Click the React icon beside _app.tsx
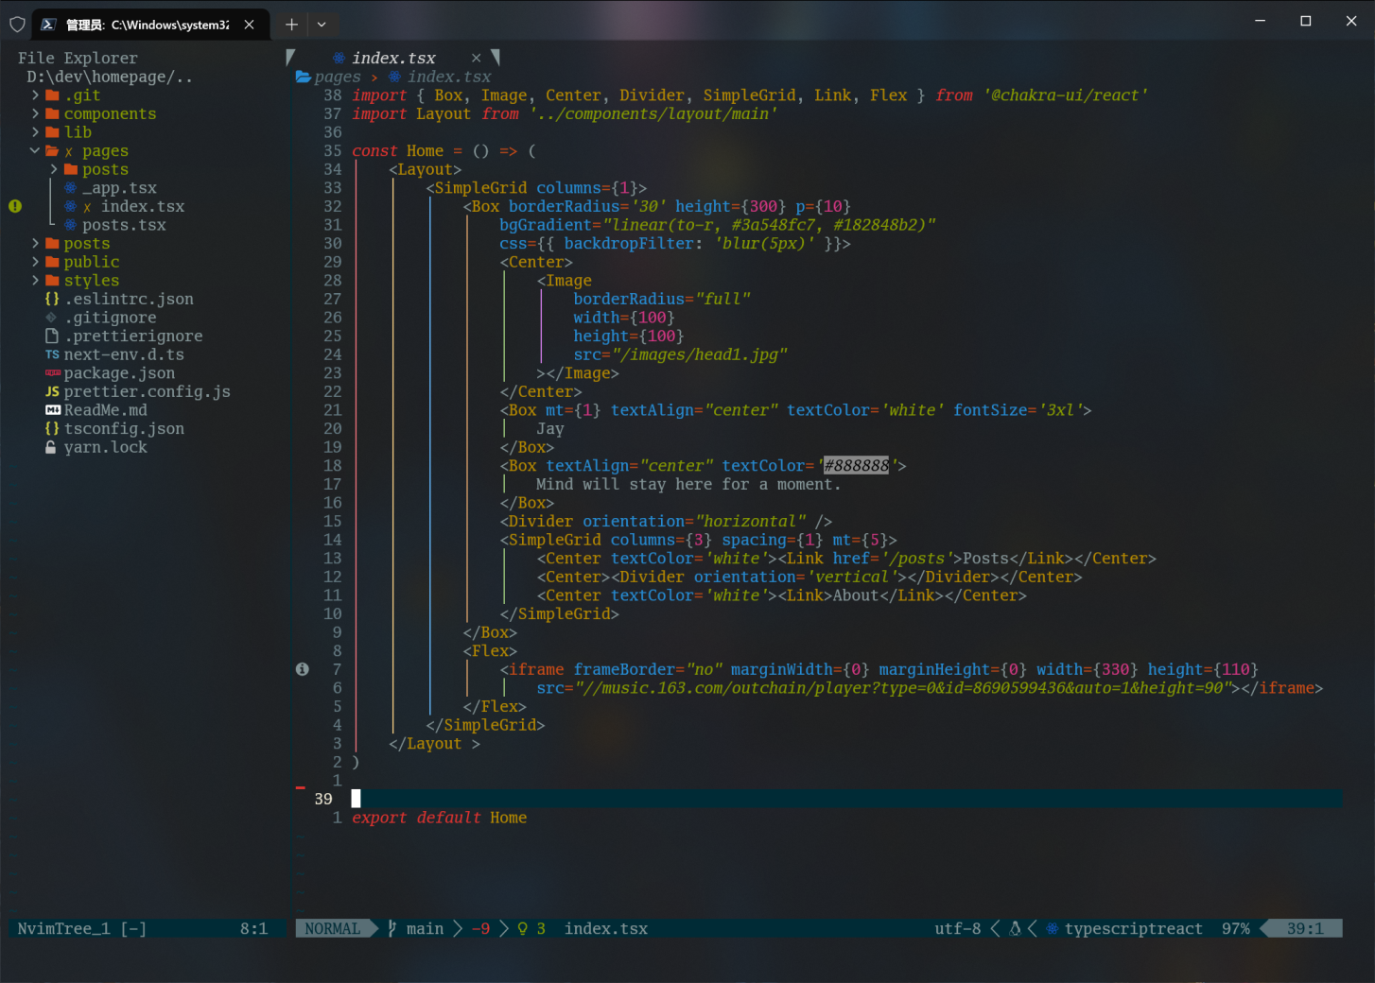This screenshot has width=1375, height=983. (70, 188)
